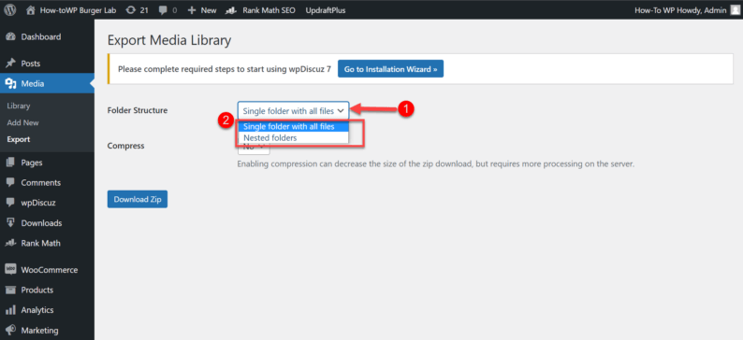Screen dimensions: 743x340
Task: Click the home icon beside How-toWP Burger Lab
Action: click(31, 10)
